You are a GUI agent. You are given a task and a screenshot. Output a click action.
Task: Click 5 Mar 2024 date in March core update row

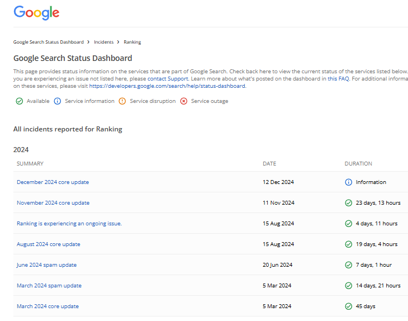277,306
